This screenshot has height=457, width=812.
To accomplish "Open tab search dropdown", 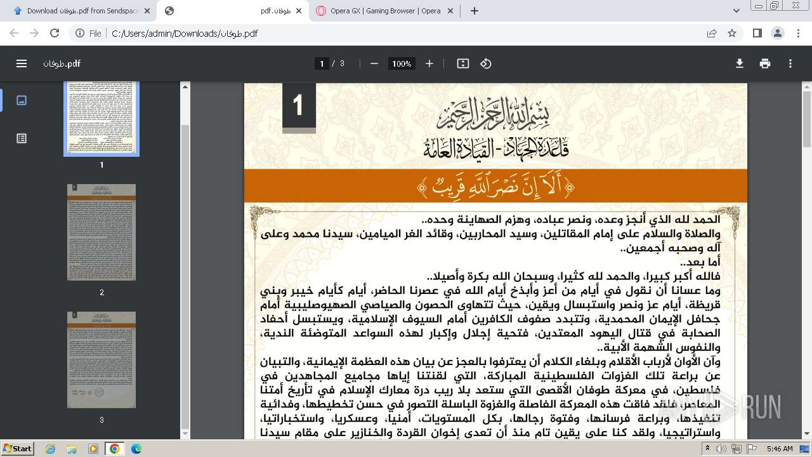I will (737, 11).
